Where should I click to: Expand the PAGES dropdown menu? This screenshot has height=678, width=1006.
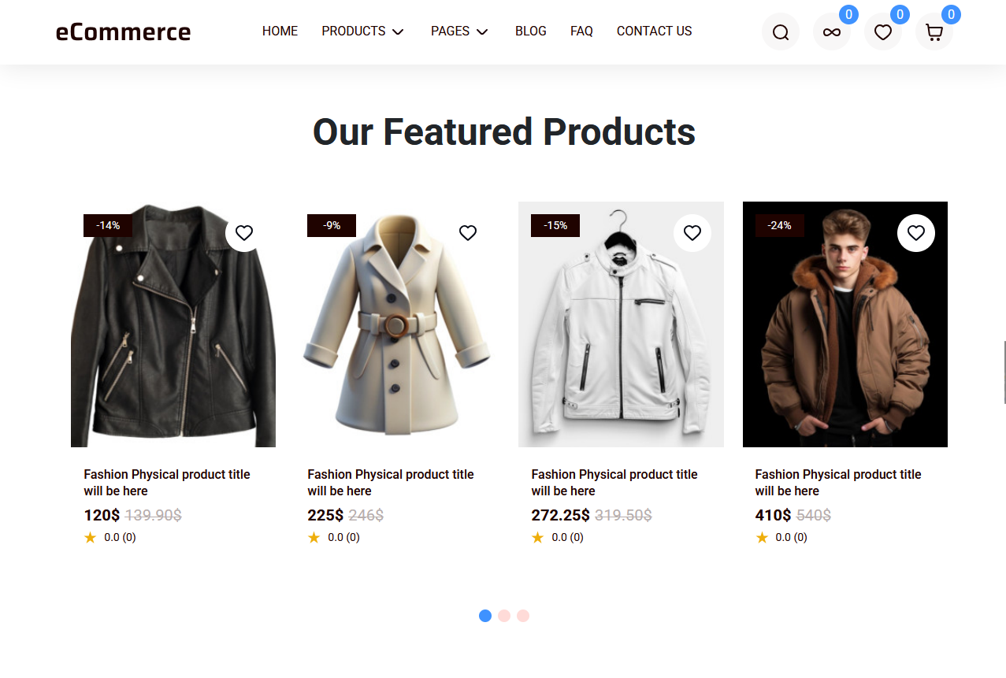point(459,31)
